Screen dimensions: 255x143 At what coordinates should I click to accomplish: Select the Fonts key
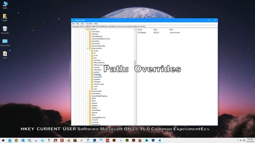(94, 101)
